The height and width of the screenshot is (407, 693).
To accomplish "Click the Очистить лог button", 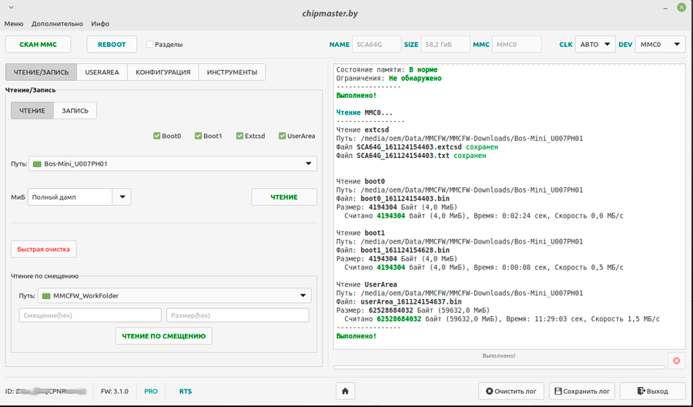I will coord(511,391).
